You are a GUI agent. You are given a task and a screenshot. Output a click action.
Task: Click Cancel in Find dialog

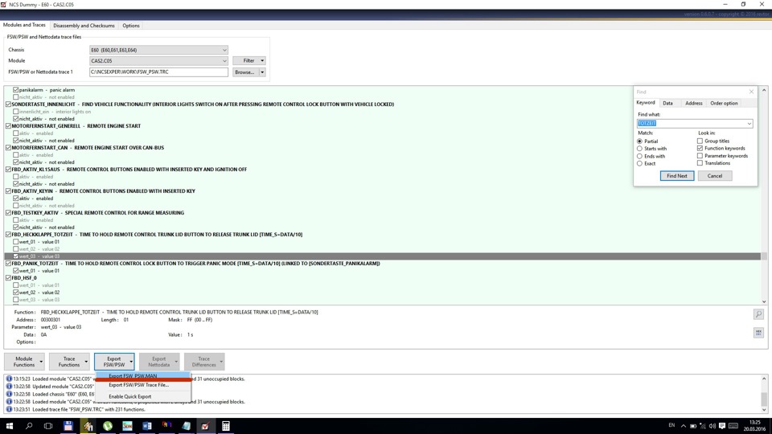[715, 176]
